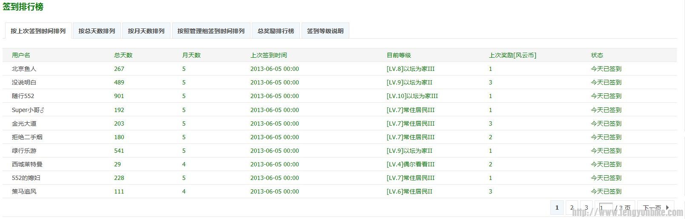685x219 pixels.
Task: View the 签到等级说明 tab
Action: point(325,31)
